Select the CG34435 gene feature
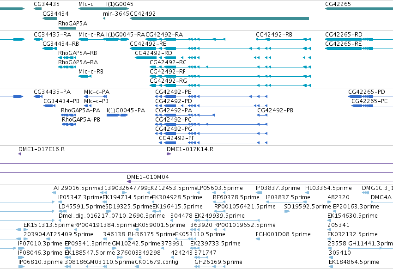 pos(37,9)
